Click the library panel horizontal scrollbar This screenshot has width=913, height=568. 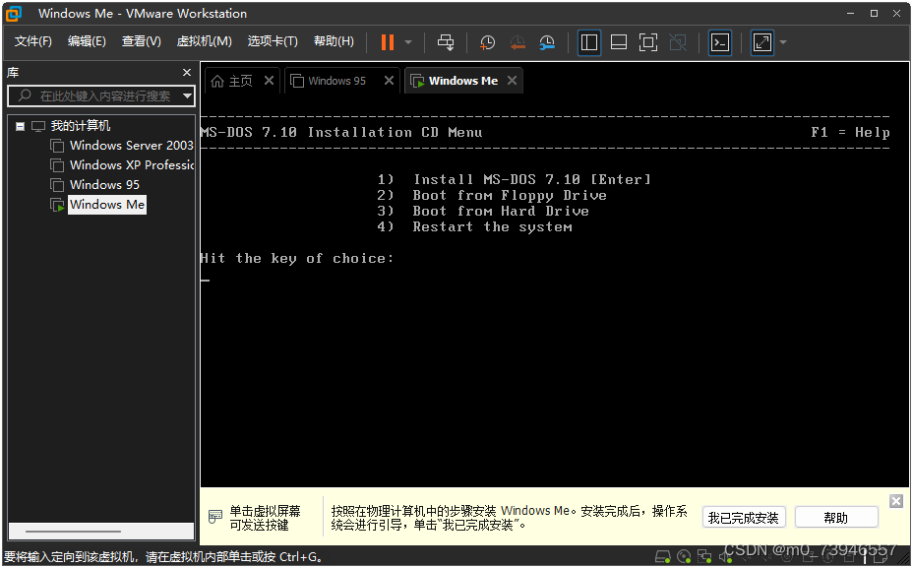point(74,532)
